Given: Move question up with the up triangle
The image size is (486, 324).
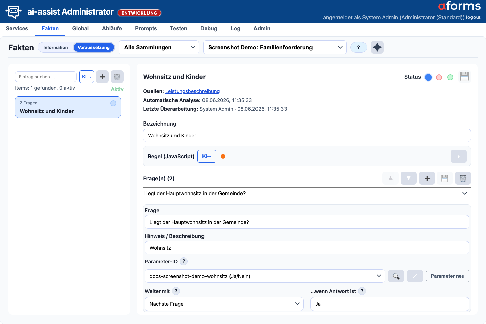Looking at the screenshot, I should point(390,178).
